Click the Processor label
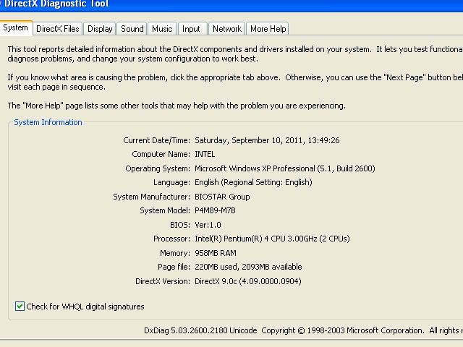Image resolution: width=463 pixels, height=347 pixels. point(171,239)
